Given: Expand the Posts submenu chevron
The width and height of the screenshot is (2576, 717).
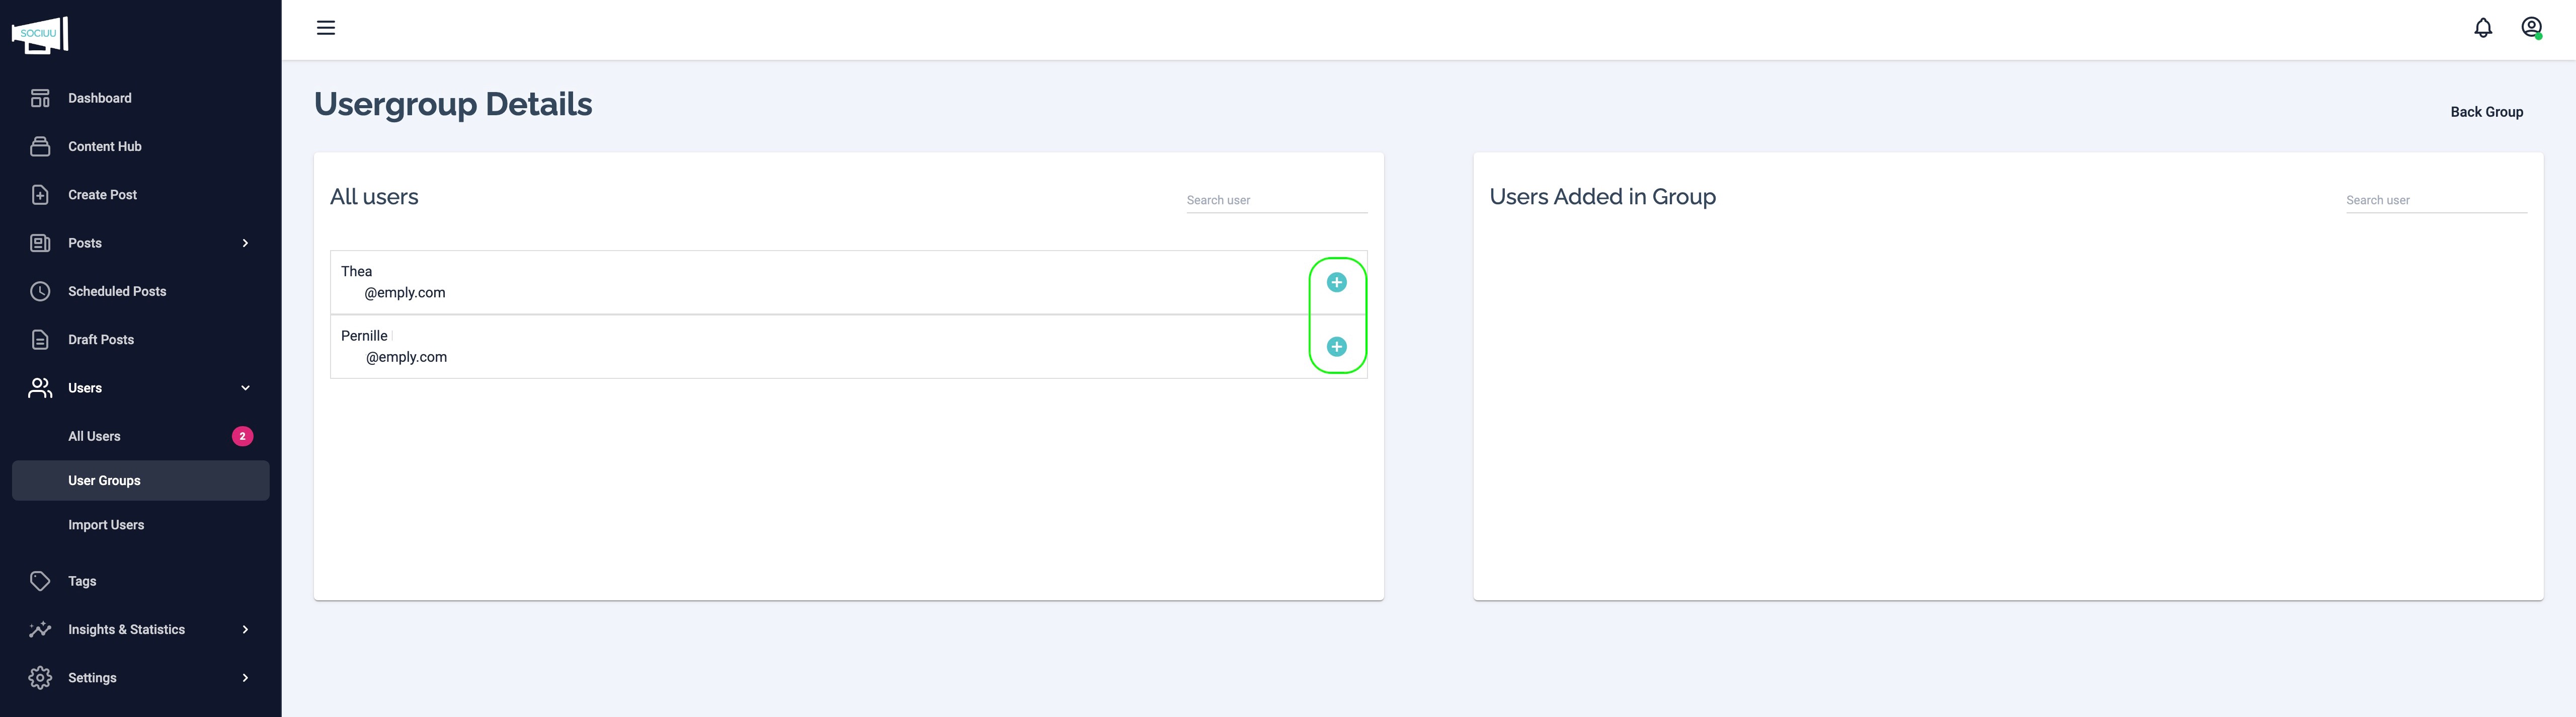Looking at the screenshot, I should point(245,243).
